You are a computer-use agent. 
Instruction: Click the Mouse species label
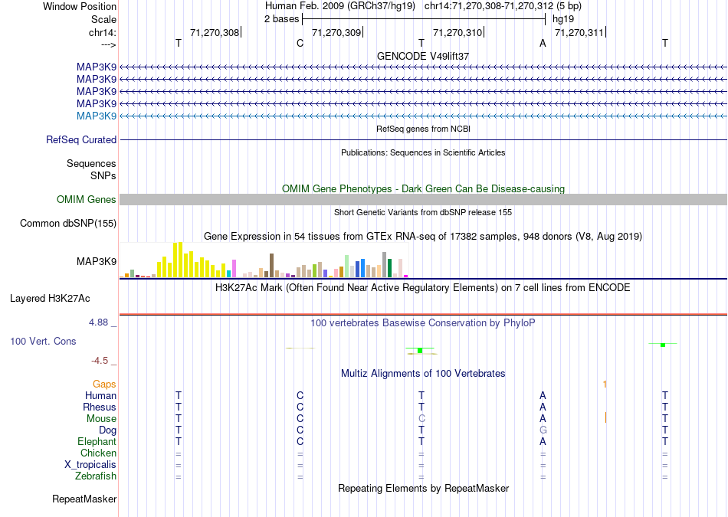click(102, 419)
